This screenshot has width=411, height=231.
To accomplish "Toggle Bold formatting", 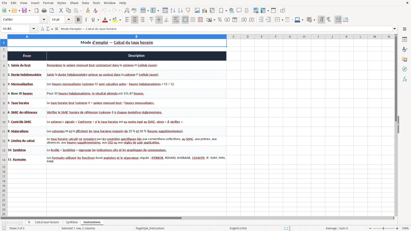I will (78, 20).
